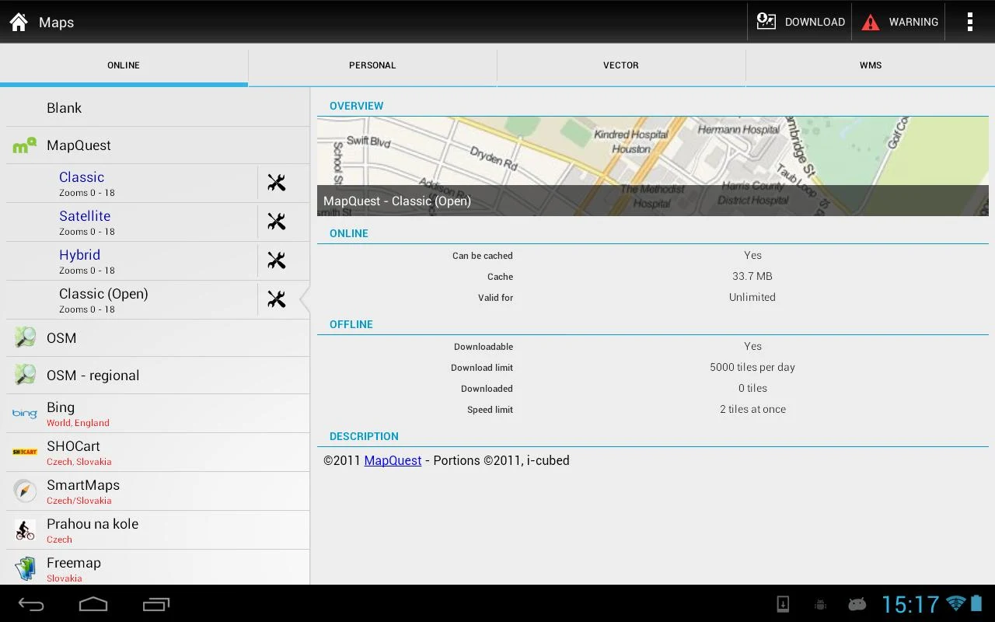Tap Android back button in navigation bar
Viewport: 995px width, 622px height.
tap(31, 604)
